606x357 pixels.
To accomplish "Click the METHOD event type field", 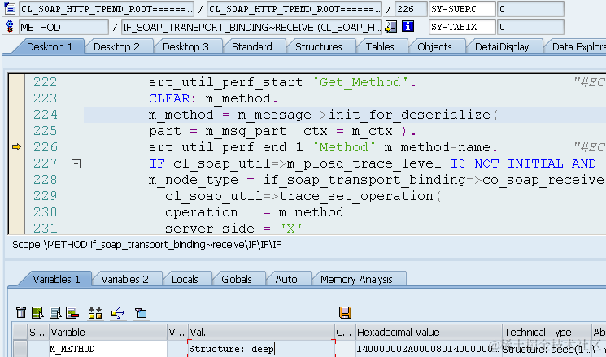I will click(x=63, y=27).
